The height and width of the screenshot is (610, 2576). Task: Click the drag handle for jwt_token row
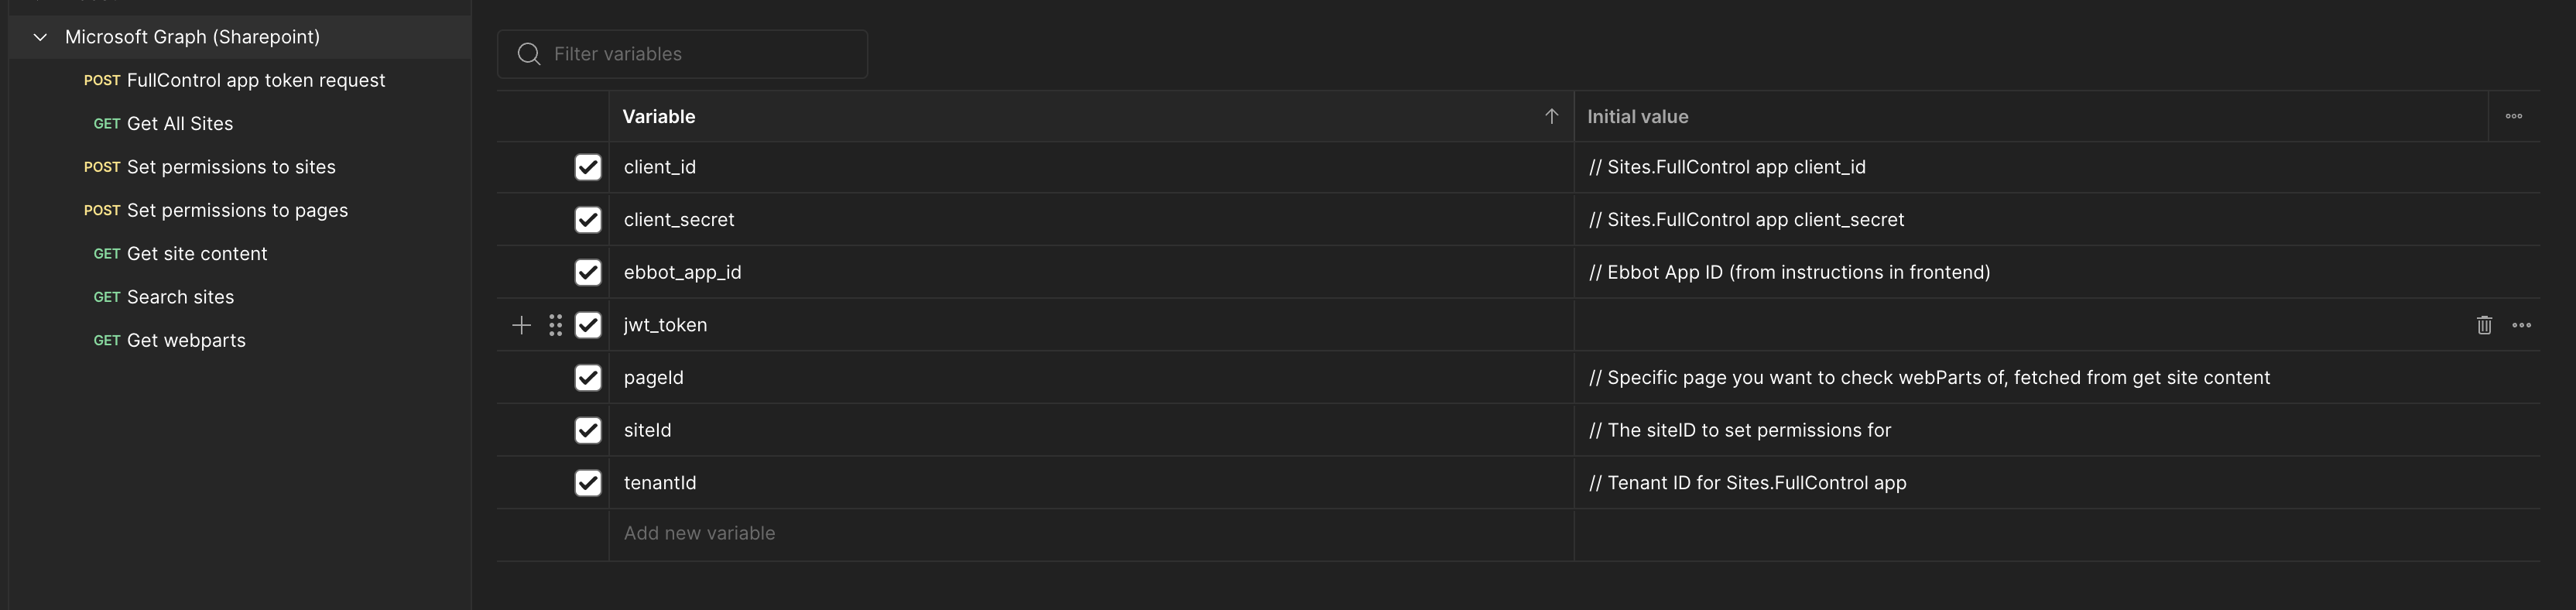[556, 325]
